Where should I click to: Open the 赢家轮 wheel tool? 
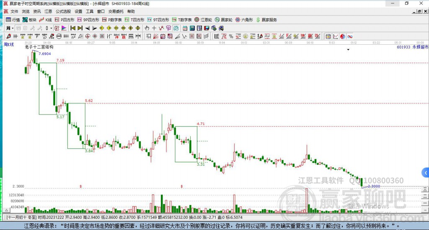(224, 20)
